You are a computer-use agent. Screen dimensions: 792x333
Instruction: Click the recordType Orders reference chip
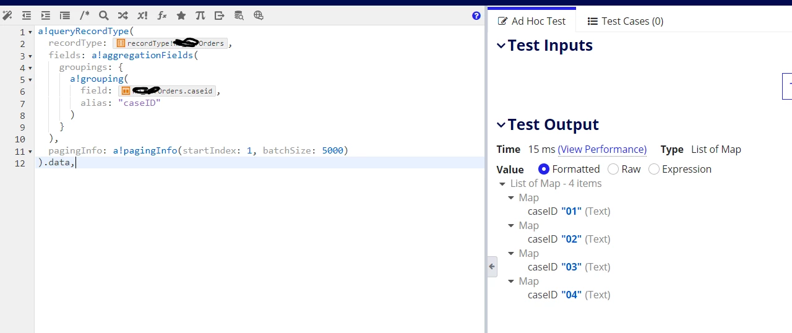click(x=171, y=43)
